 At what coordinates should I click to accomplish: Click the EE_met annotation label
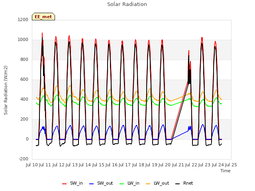[x=43, y=17]
